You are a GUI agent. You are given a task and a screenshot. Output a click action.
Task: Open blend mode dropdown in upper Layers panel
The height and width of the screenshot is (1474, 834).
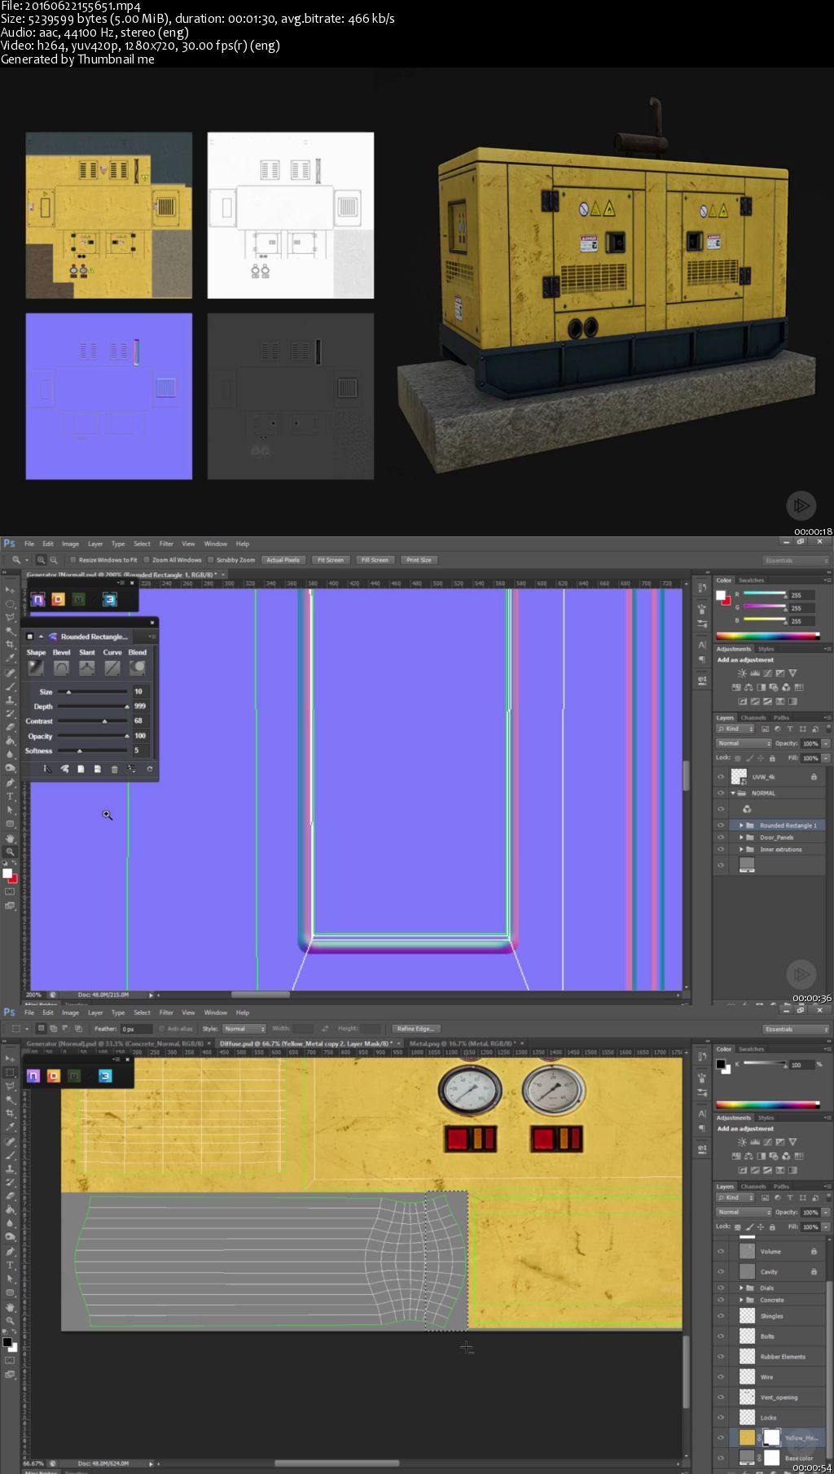[x=744, y=743]
